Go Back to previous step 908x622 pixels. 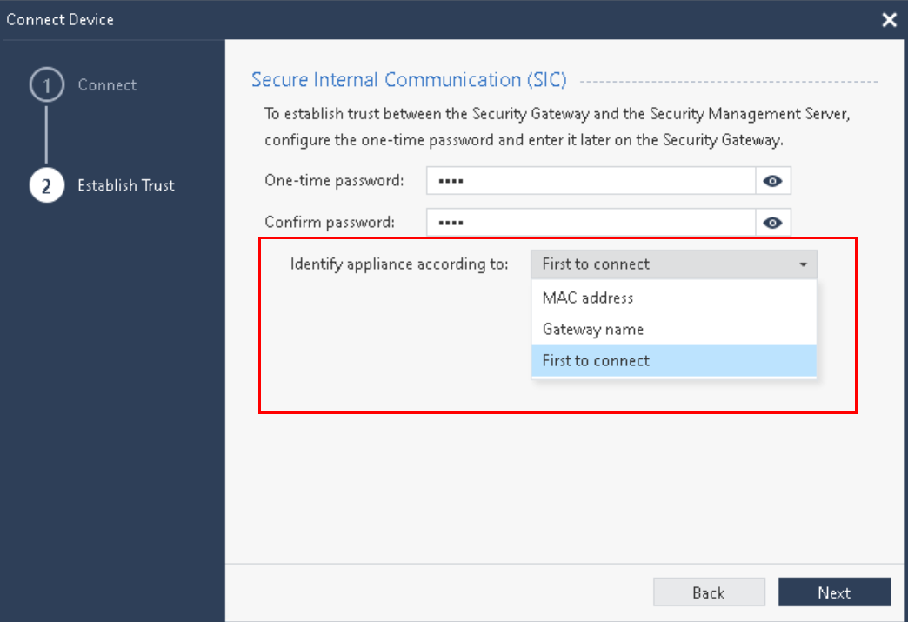pos(709,592)
